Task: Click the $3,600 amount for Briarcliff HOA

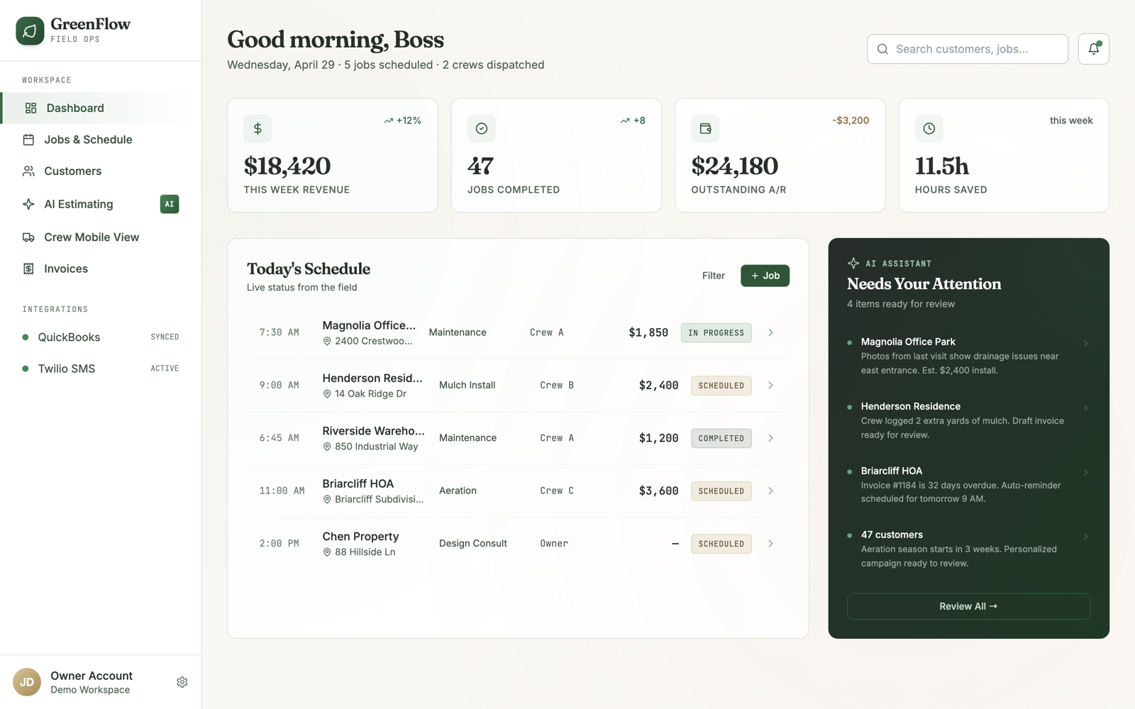Action: 658,491
